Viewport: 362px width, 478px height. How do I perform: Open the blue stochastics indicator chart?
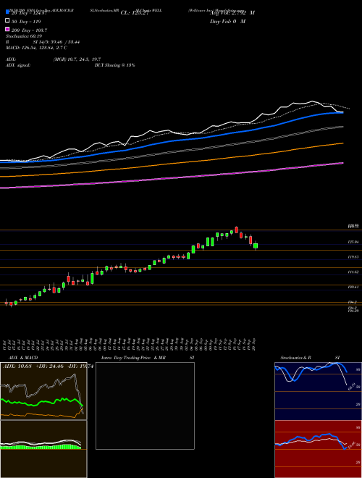pyautogui.click(x=318, y=391)
